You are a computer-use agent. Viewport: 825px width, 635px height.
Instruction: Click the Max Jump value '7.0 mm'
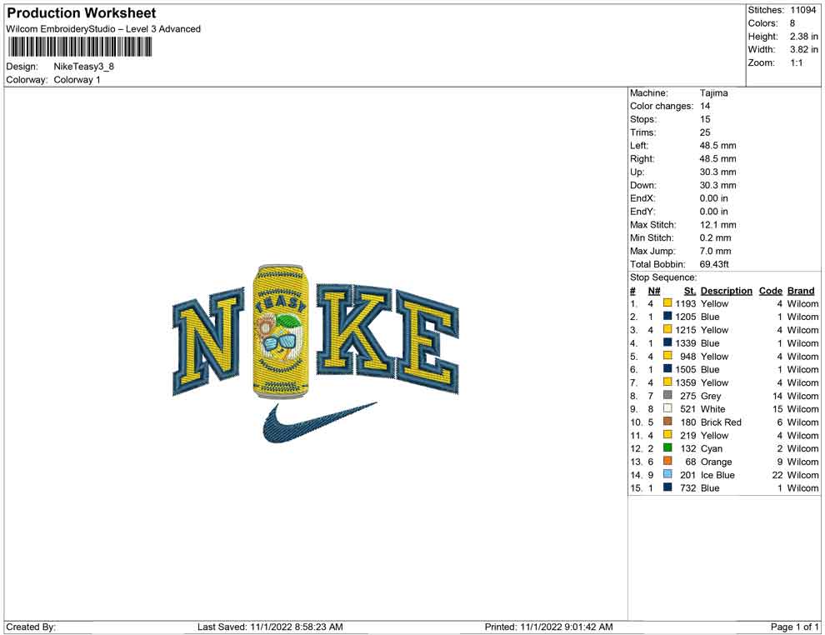[715, 251]
